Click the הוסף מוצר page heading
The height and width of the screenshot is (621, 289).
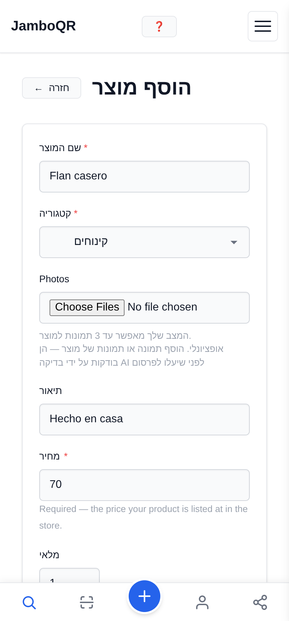141,88
